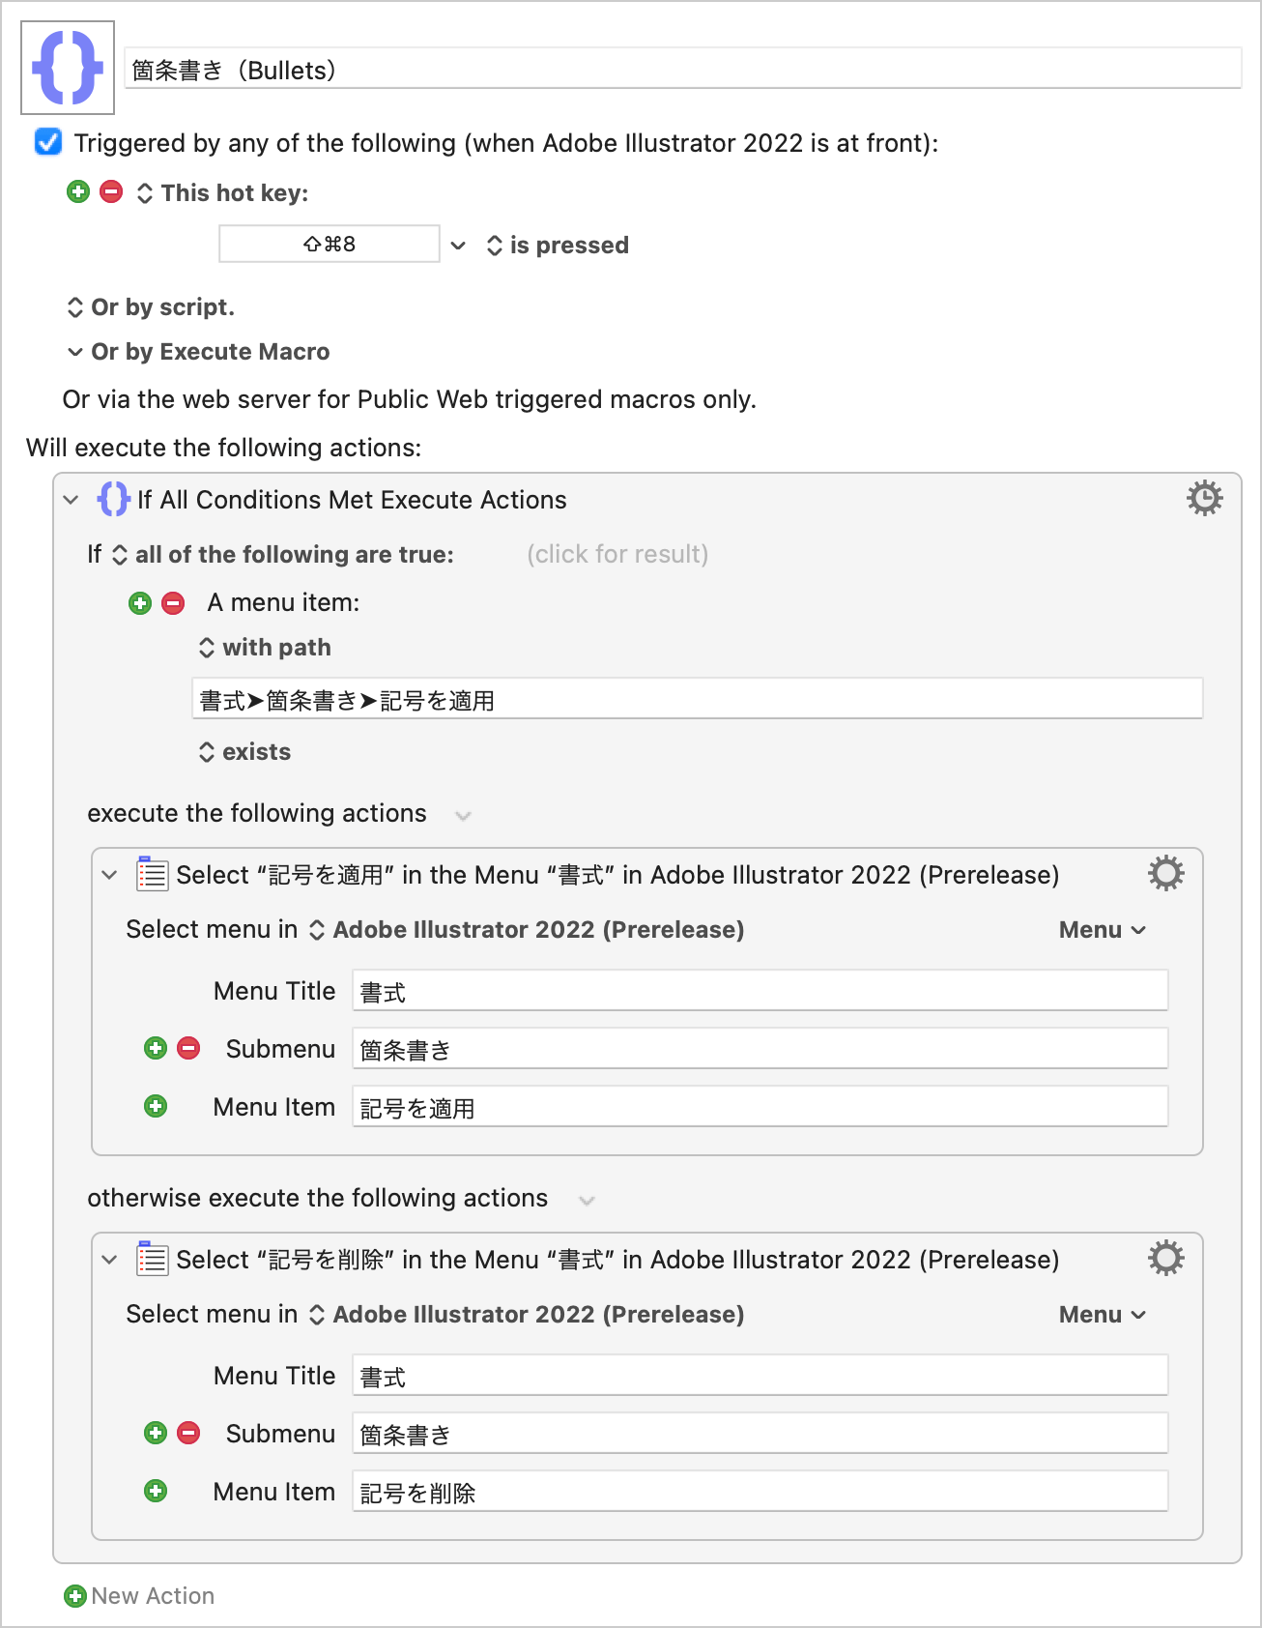
Task: Expand the Or by Execute Macro section
Action: pyautogui.click(x=74, y=352)
